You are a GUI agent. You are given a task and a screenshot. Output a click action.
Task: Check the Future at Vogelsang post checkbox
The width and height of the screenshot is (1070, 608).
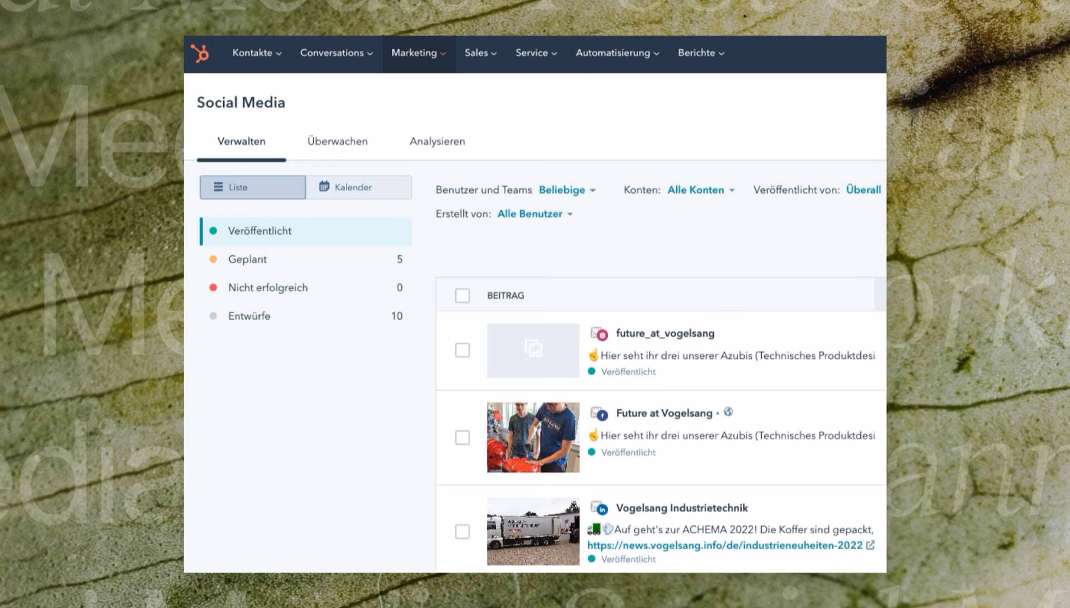pos(463,438)
